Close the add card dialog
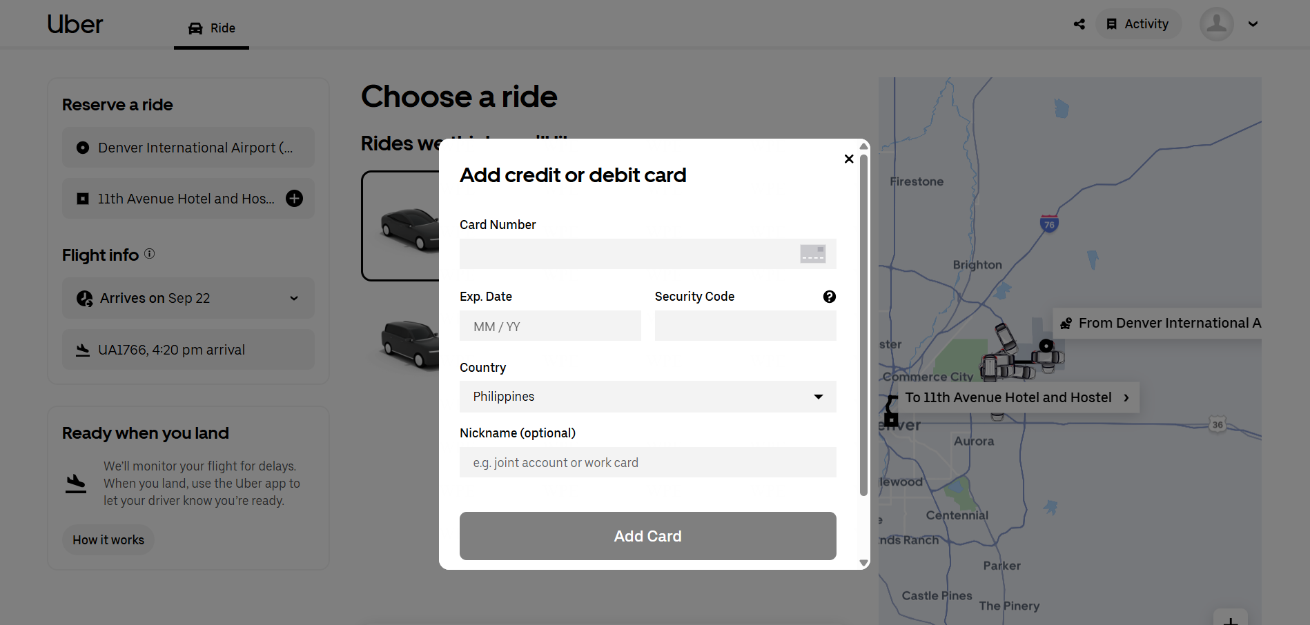This screenshot has width=1310, height=625. point(849,159)
